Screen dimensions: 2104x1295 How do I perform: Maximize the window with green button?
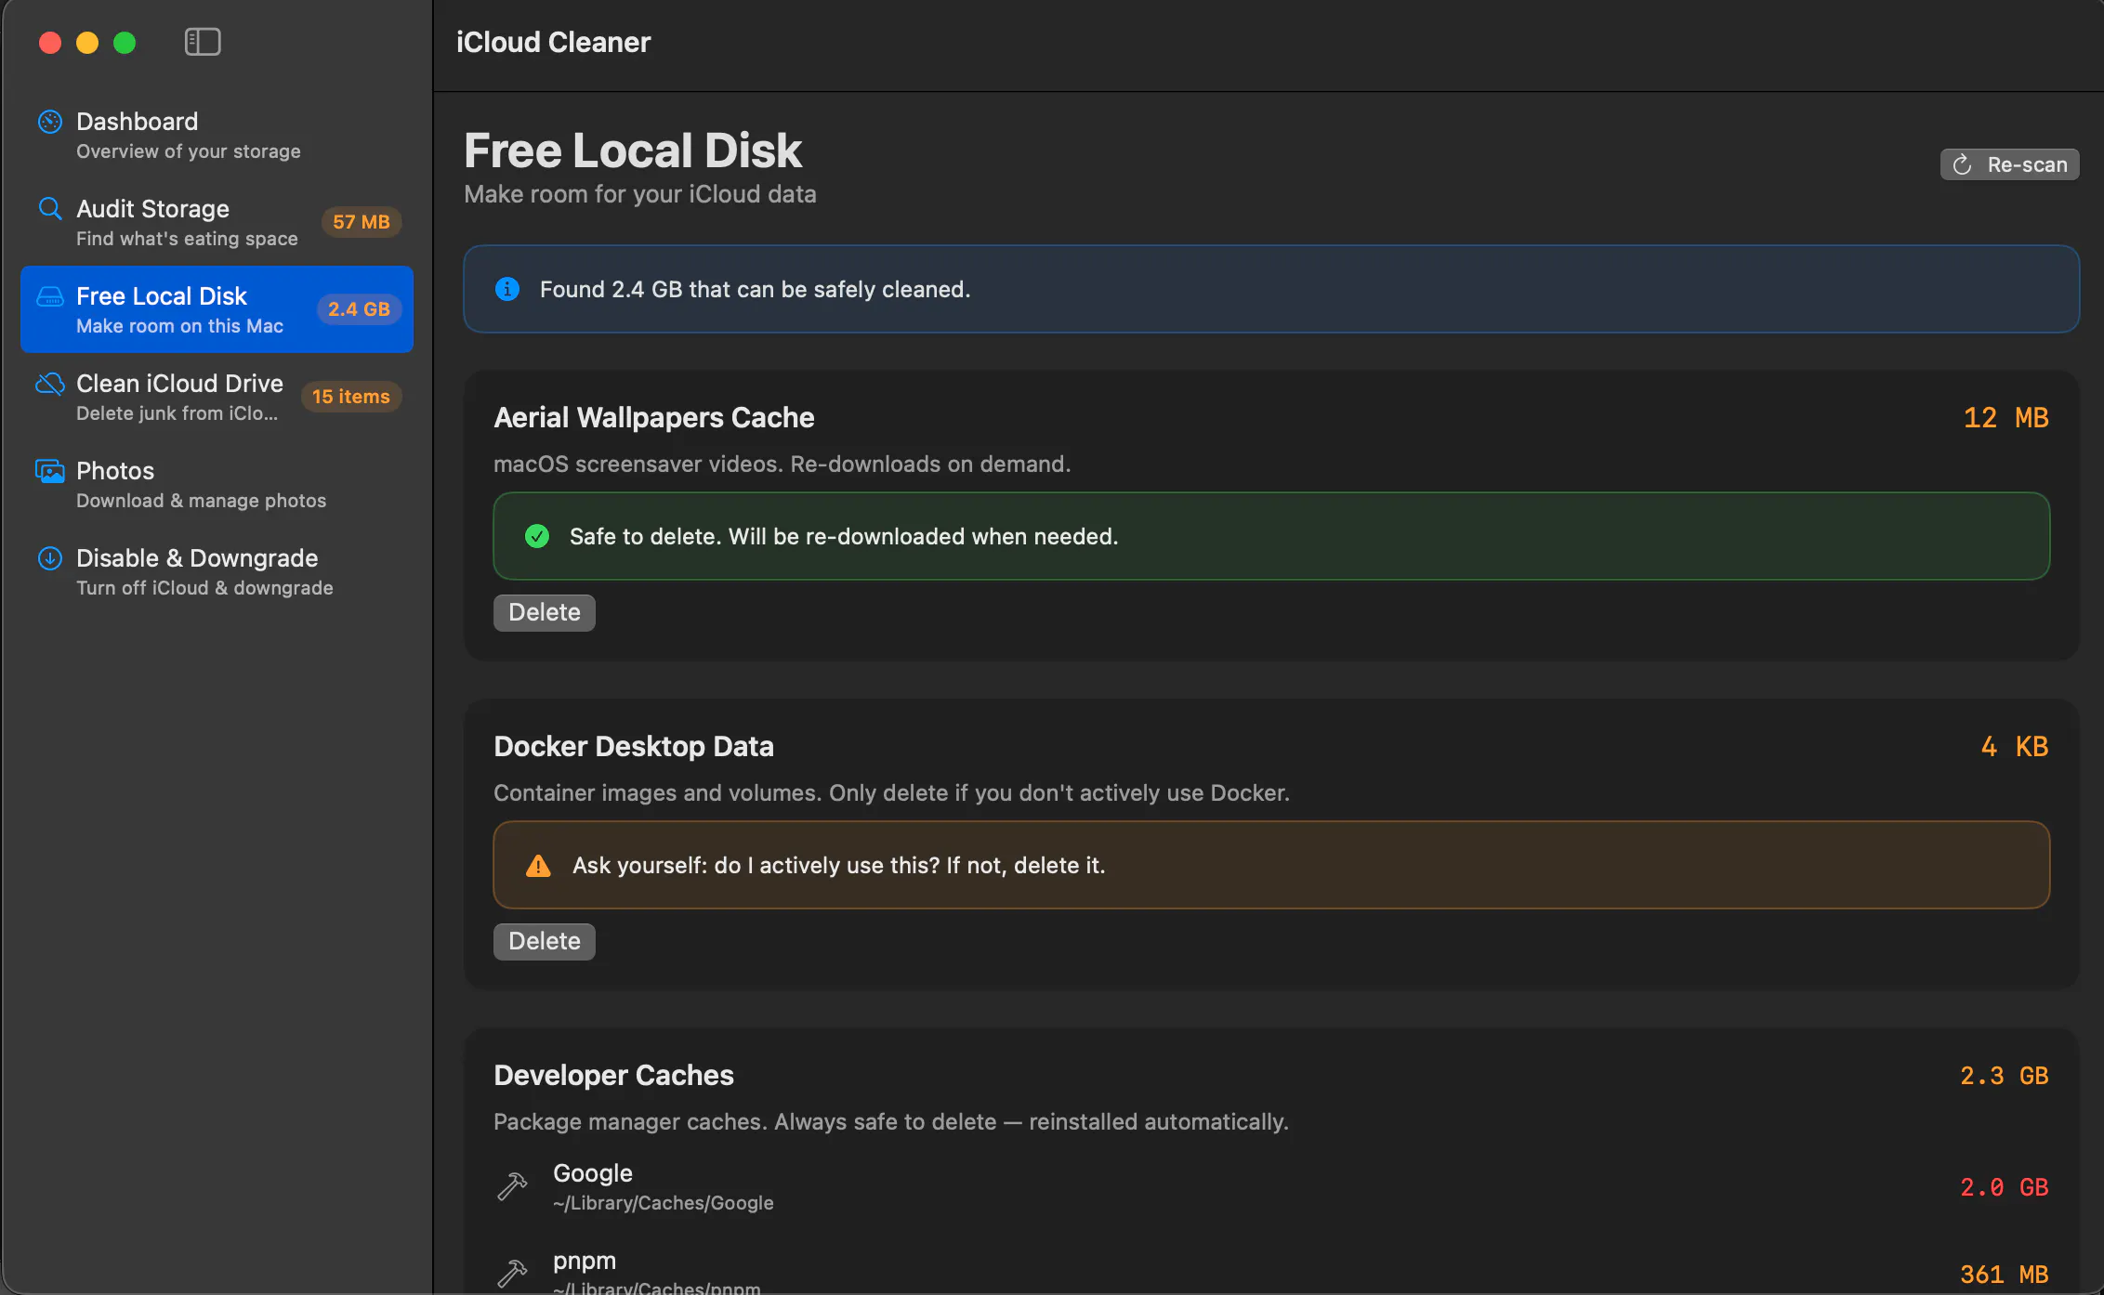point(125,43)
